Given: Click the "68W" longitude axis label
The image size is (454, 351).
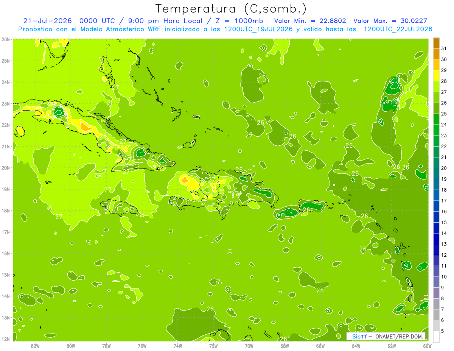Looking at the screenshot, I should click(285, 346).
